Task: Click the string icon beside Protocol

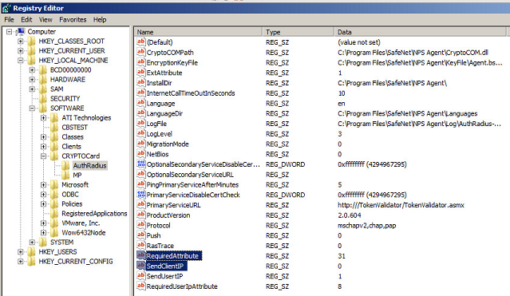Action: coord(140,225)
